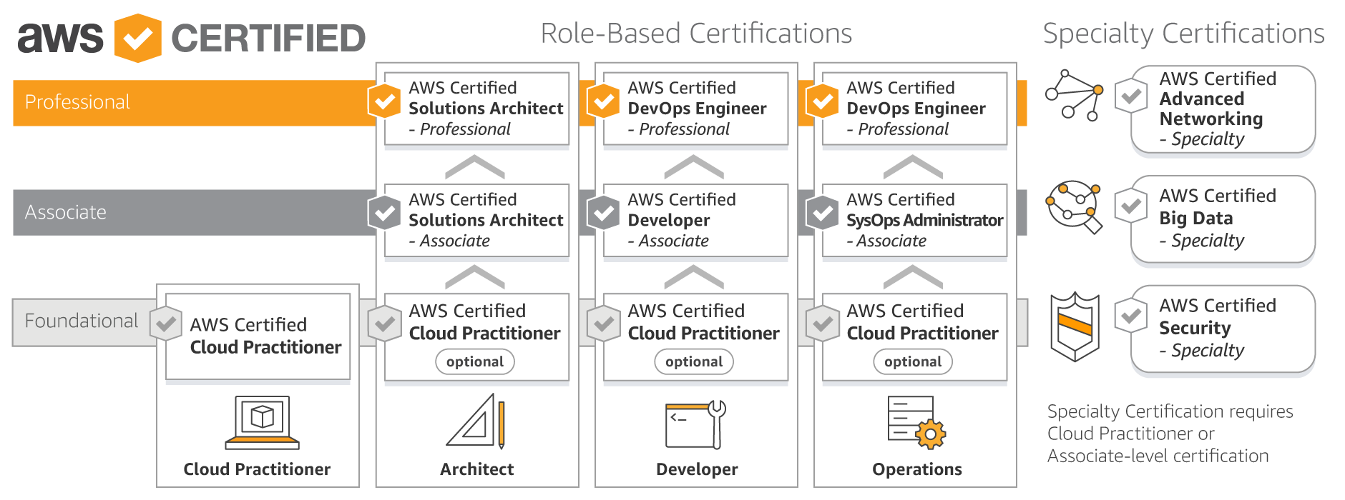Click the orange AWS Certified hexagon logo
The image size is (1345, 500).
[137, 38]
